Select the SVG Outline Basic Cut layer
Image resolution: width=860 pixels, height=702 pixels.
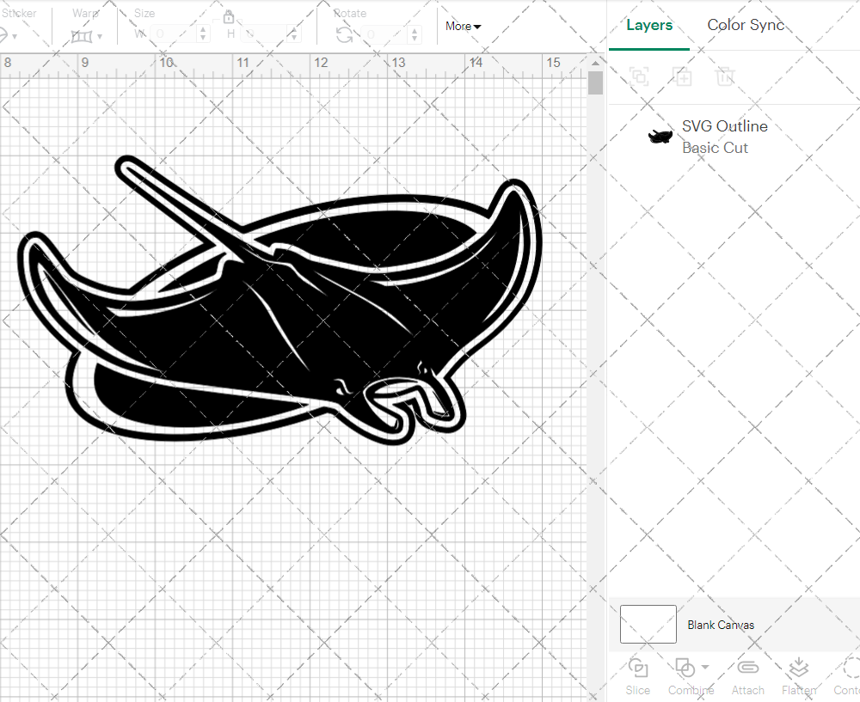coord(725,125)
